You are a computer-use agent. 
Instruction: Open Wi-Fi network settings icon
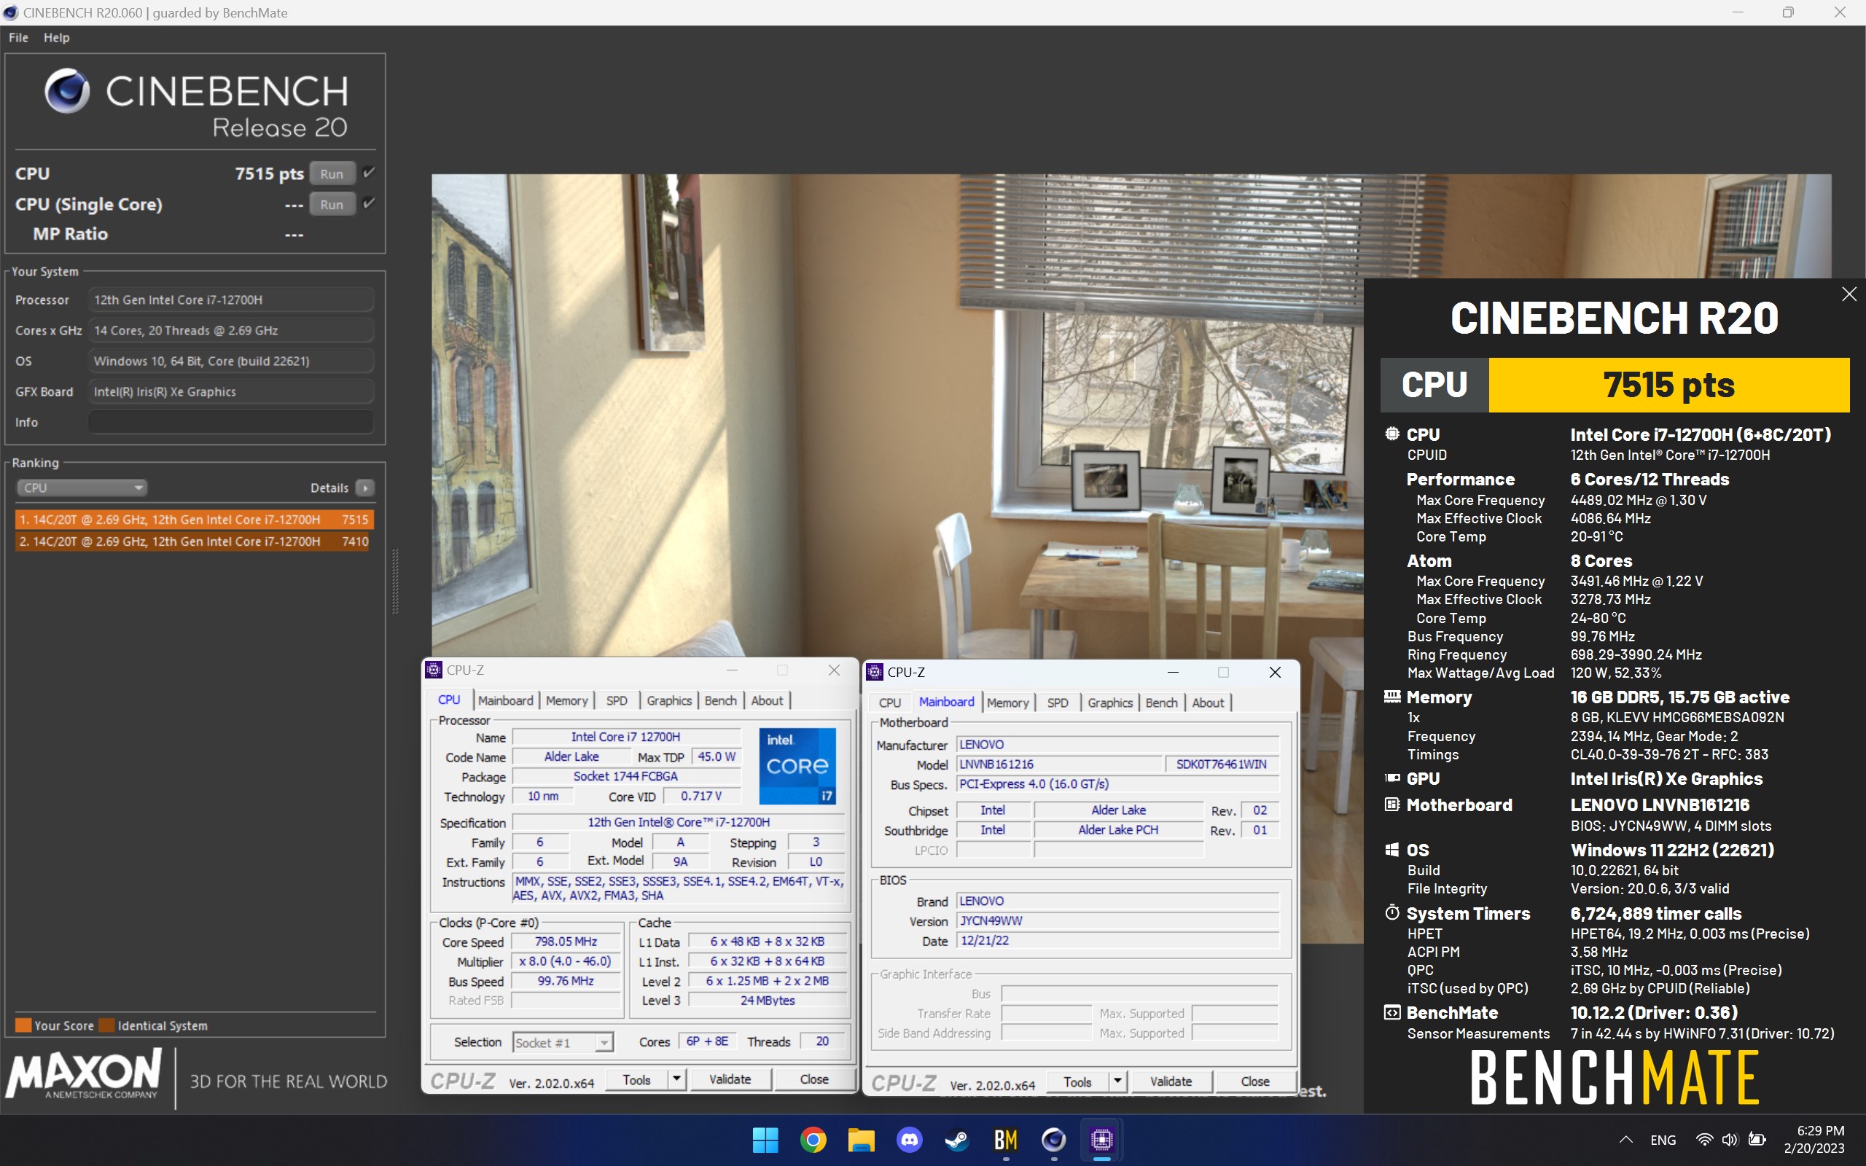(1704, 1139)
